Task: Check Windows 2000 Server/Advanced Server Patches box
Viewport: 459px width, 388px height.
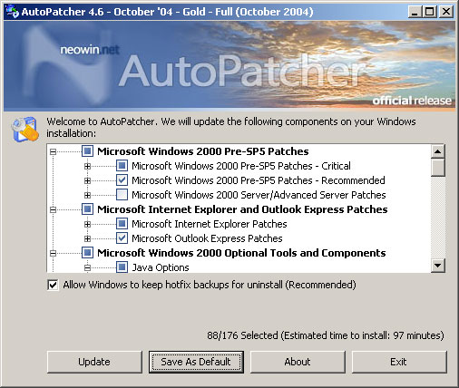Action: (122, 194)
